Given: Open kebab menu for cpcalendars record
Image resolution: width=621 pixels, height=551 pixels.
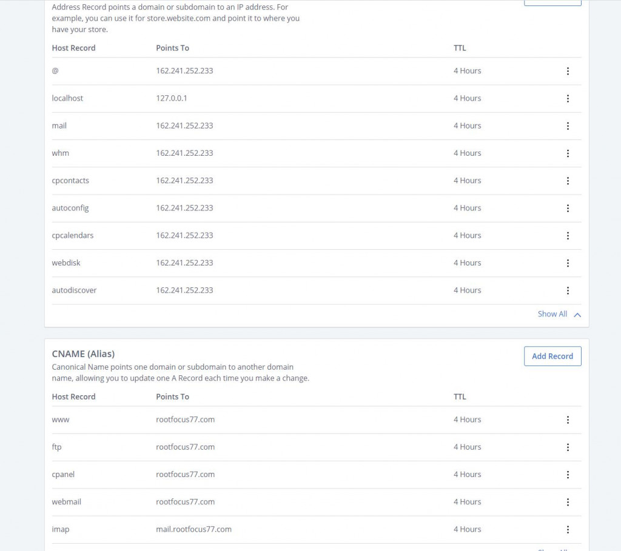Looking at the screenshot, I should point(568,236).
